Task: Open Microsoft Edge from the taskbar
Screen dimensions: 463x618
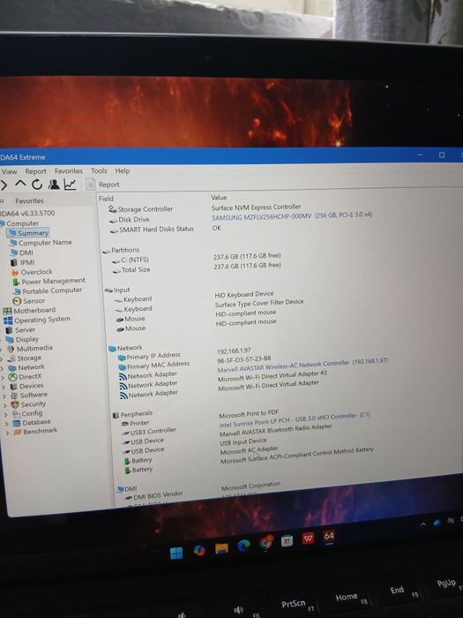Action: pos(243,546)
